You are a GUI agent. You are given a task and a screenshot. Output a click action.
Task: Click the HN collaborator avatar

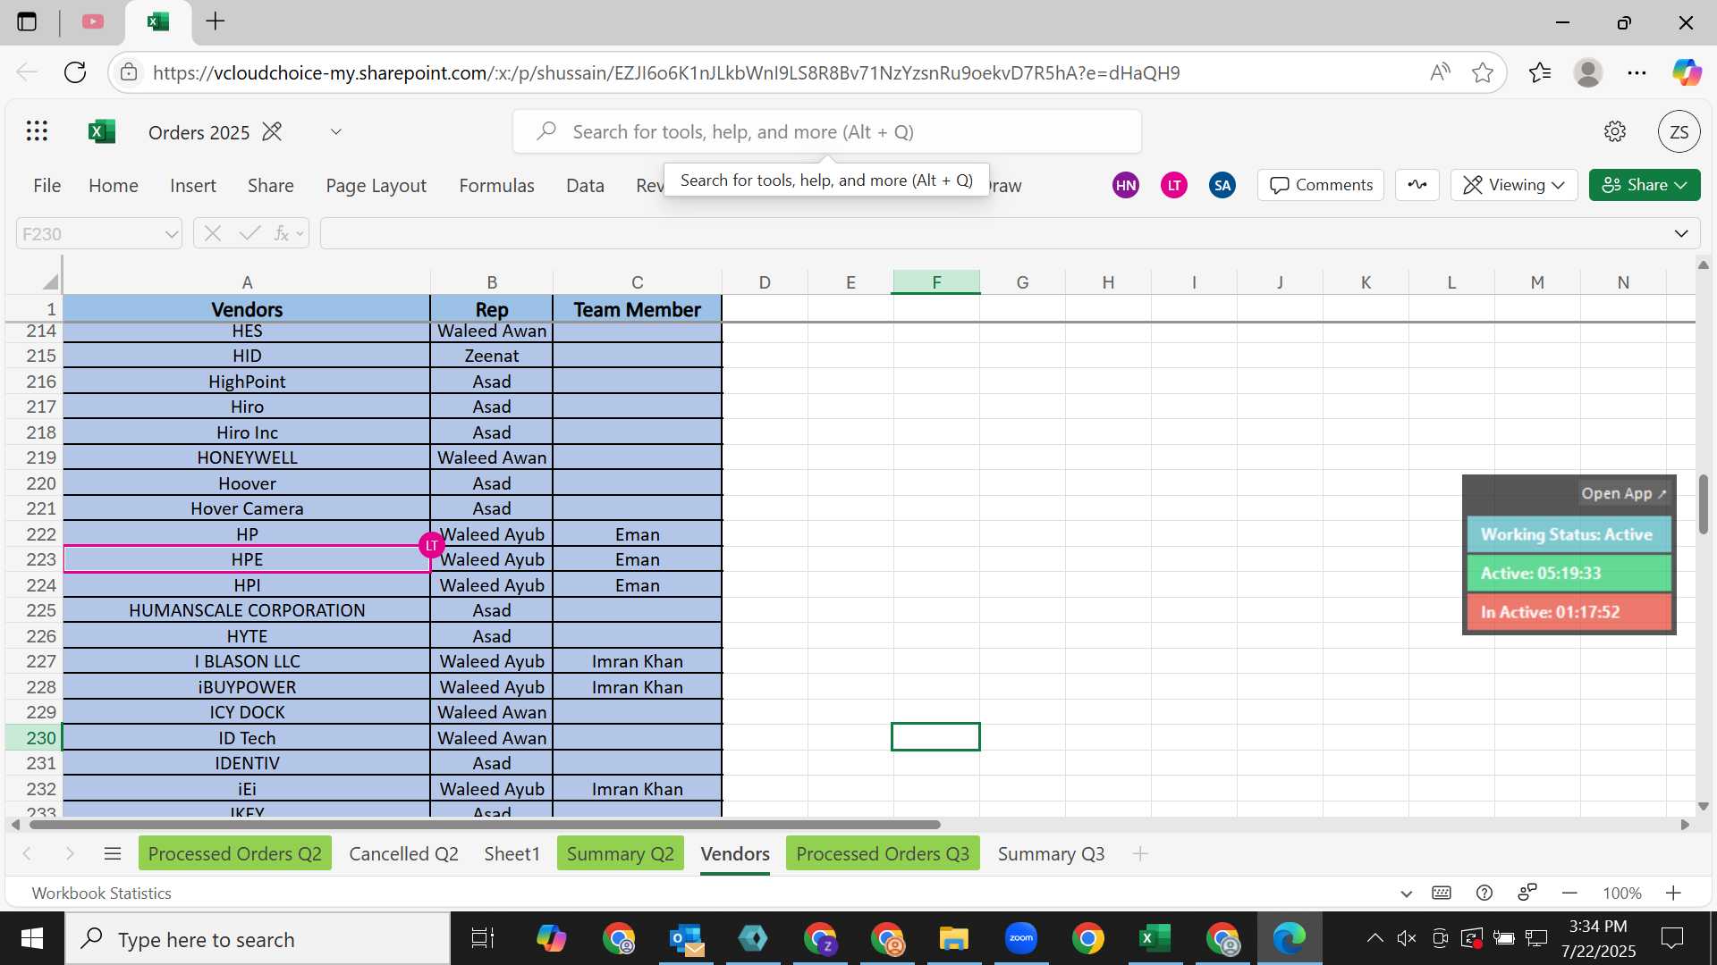(x=1126, y=185)
